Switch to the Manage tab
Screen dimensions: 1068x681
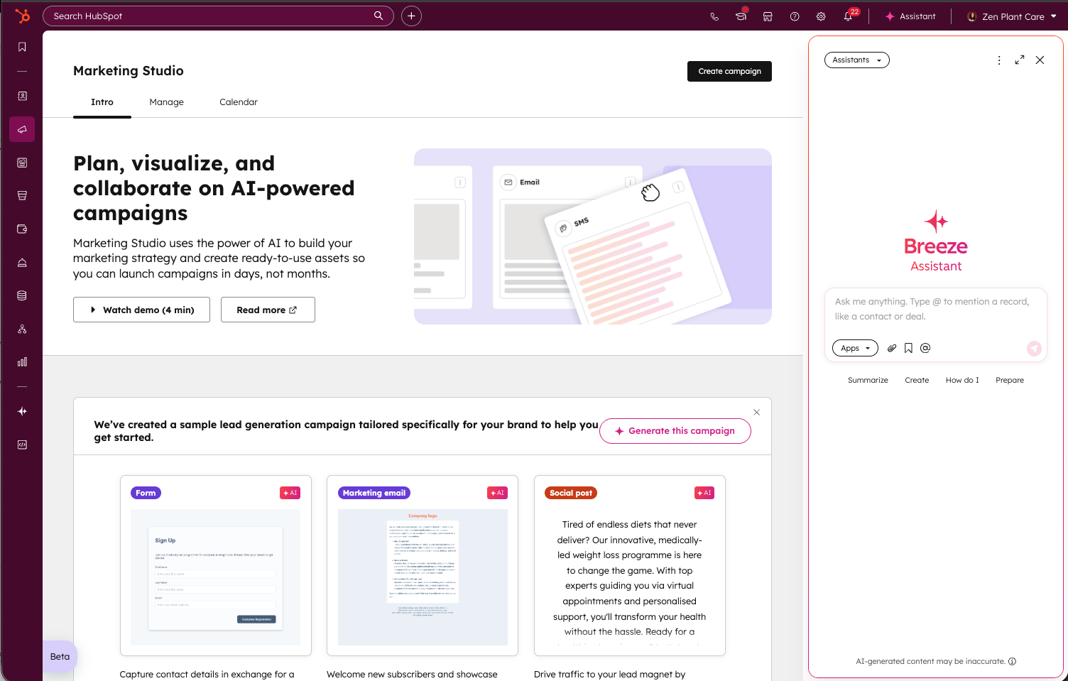tap(167, 102)
